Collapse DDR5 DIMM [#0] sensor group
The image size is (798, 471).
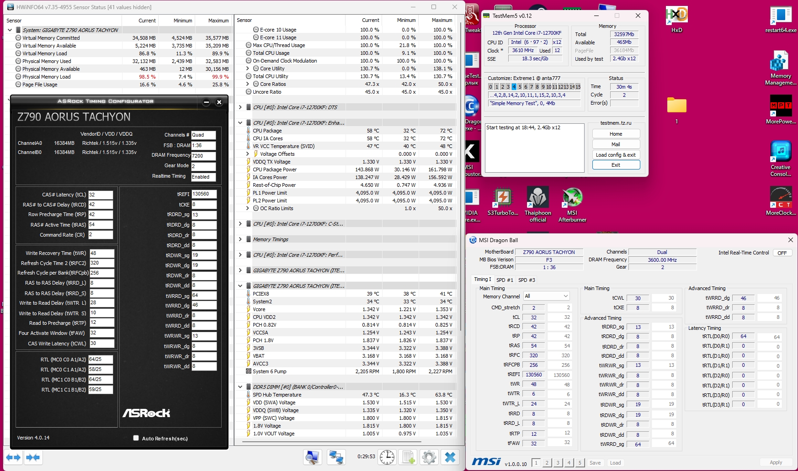click(x=240, y=387)
